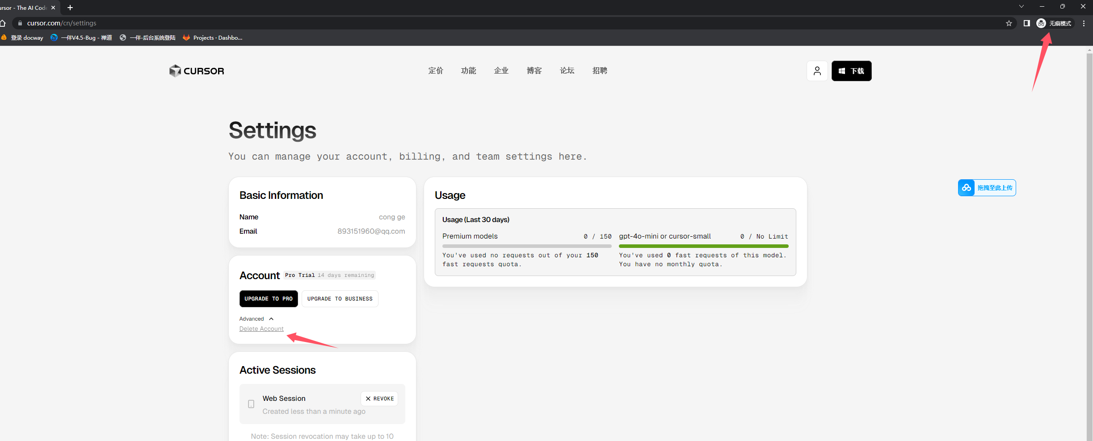Click the name value cong ge
This screenshot has height=441, width=1093.
392,217
